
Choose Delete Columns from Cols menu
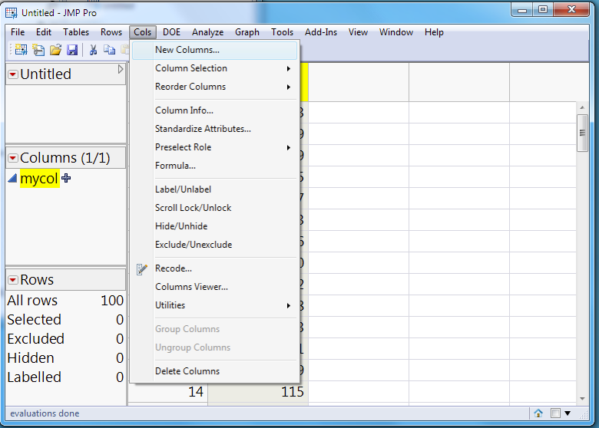pyautogui.click(x=215, y=371)
